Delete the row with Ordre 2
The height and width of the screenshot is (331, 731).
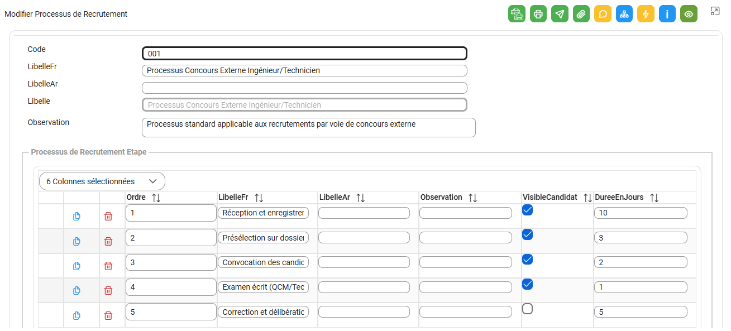click(x=108, y=241)
